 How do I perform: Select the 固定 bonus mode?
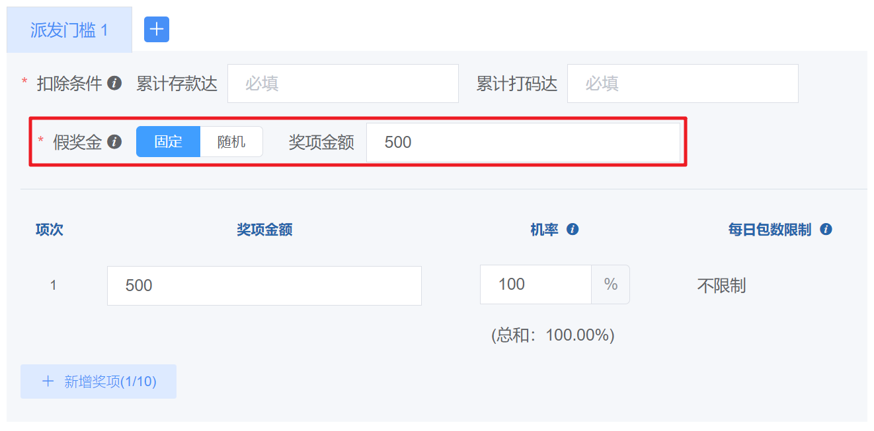(x=168, y=142)
